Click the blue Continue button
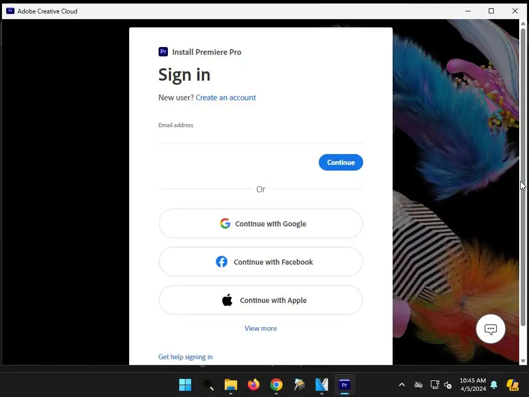Viewport: 529px width, 397px height. 341,162
